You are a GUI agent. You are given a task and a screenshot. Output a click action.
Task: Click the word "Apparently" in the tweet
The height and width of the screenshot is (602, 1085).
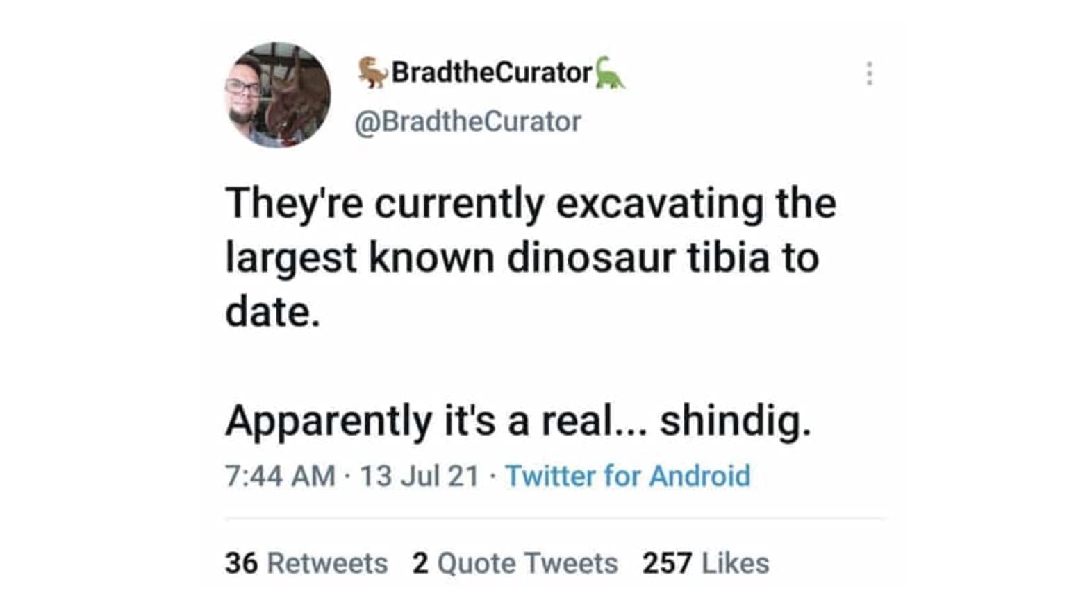[329, 421]
